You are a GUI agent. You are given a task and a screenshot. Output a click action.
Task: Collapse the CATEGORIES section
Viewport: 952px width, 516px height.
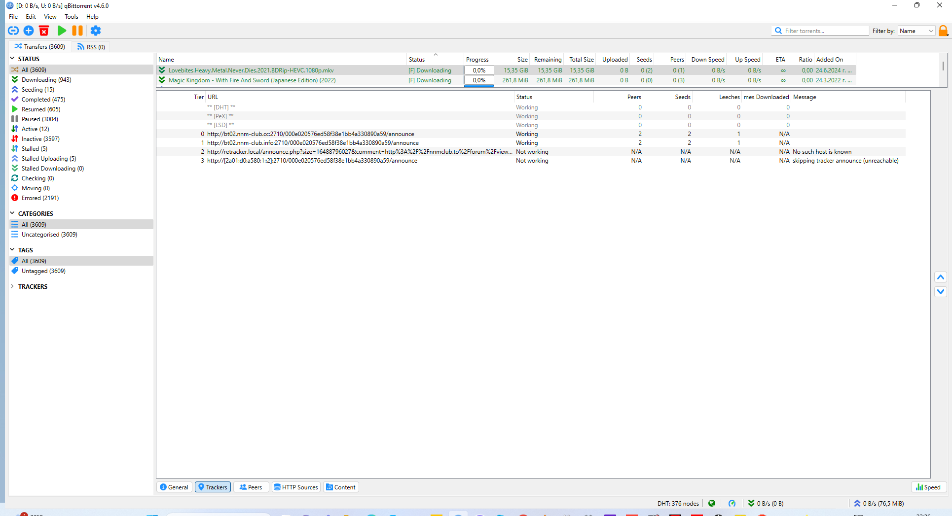point(12,213)
